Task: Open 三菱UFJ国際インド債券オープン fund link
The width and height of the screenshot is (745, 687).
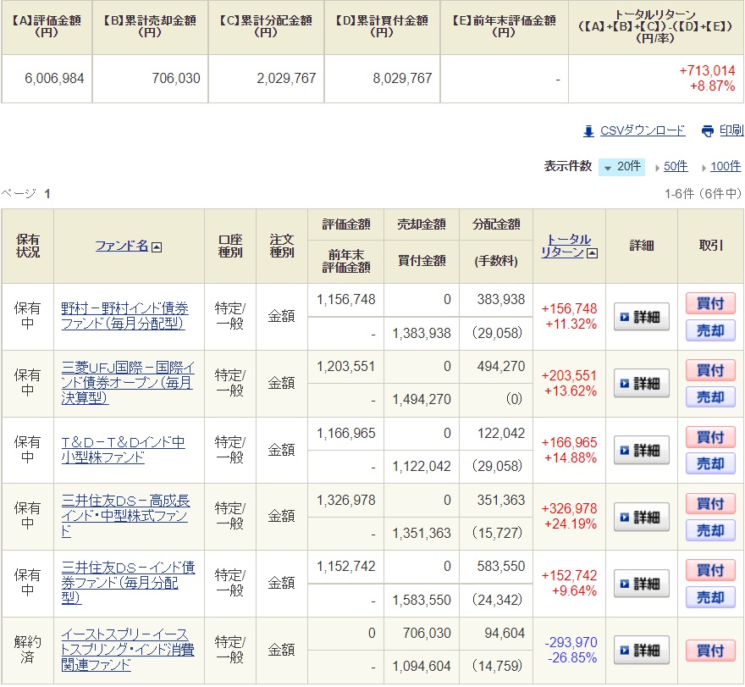Action: point(127,383)
